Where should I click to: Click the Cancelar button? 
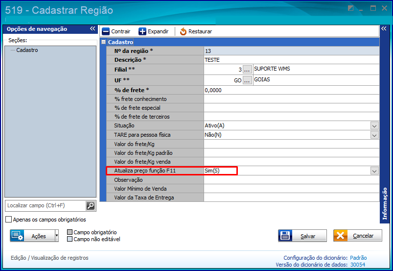pyautogui.click(x=358, y=236)
